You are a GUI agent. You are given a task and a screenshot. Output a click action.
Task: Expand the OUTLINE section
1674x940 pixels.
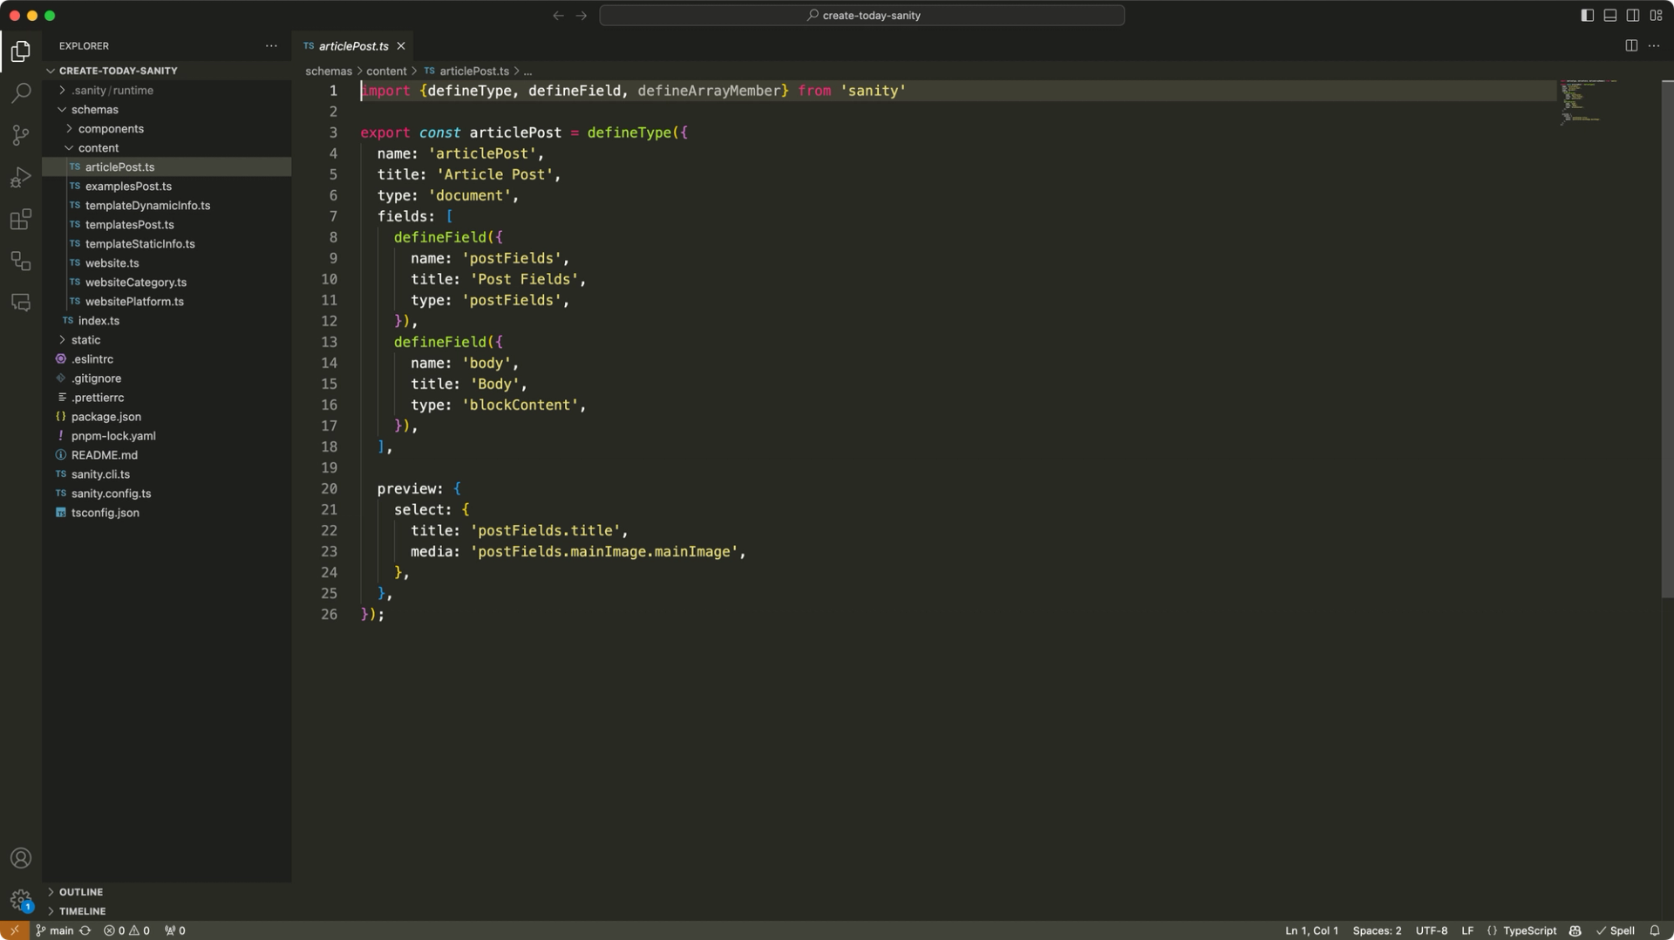click(81, 892)
